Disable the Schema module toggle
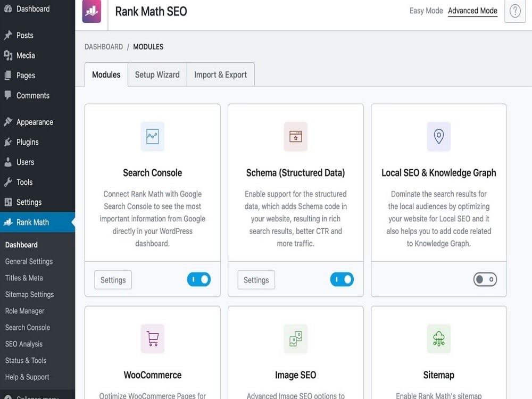 (x=342, y=280)
